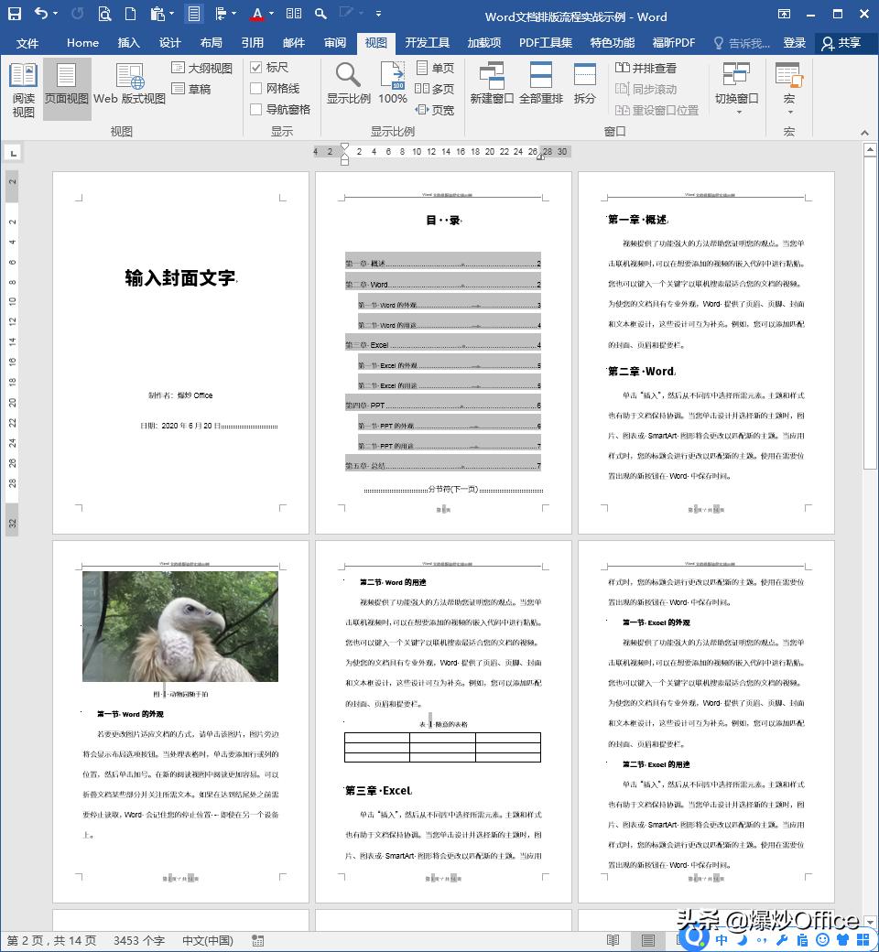Expand the Undo history dropdown arrow

pyautogui.click(x=56, y=13)
